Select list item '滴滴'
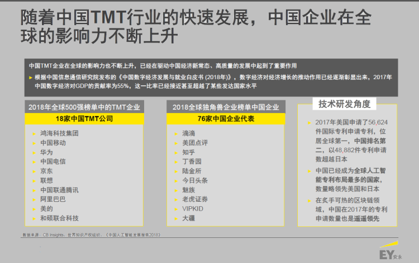 point(189,133)
